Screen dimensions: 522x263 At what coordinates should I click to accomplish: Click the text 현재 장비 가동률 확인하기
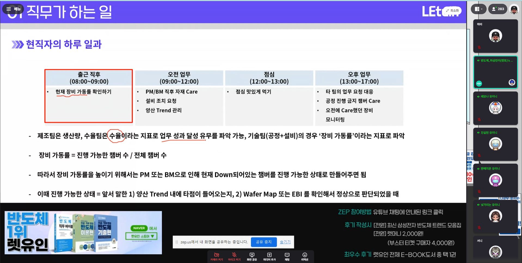pyautogui.click(x=83, y=92)
